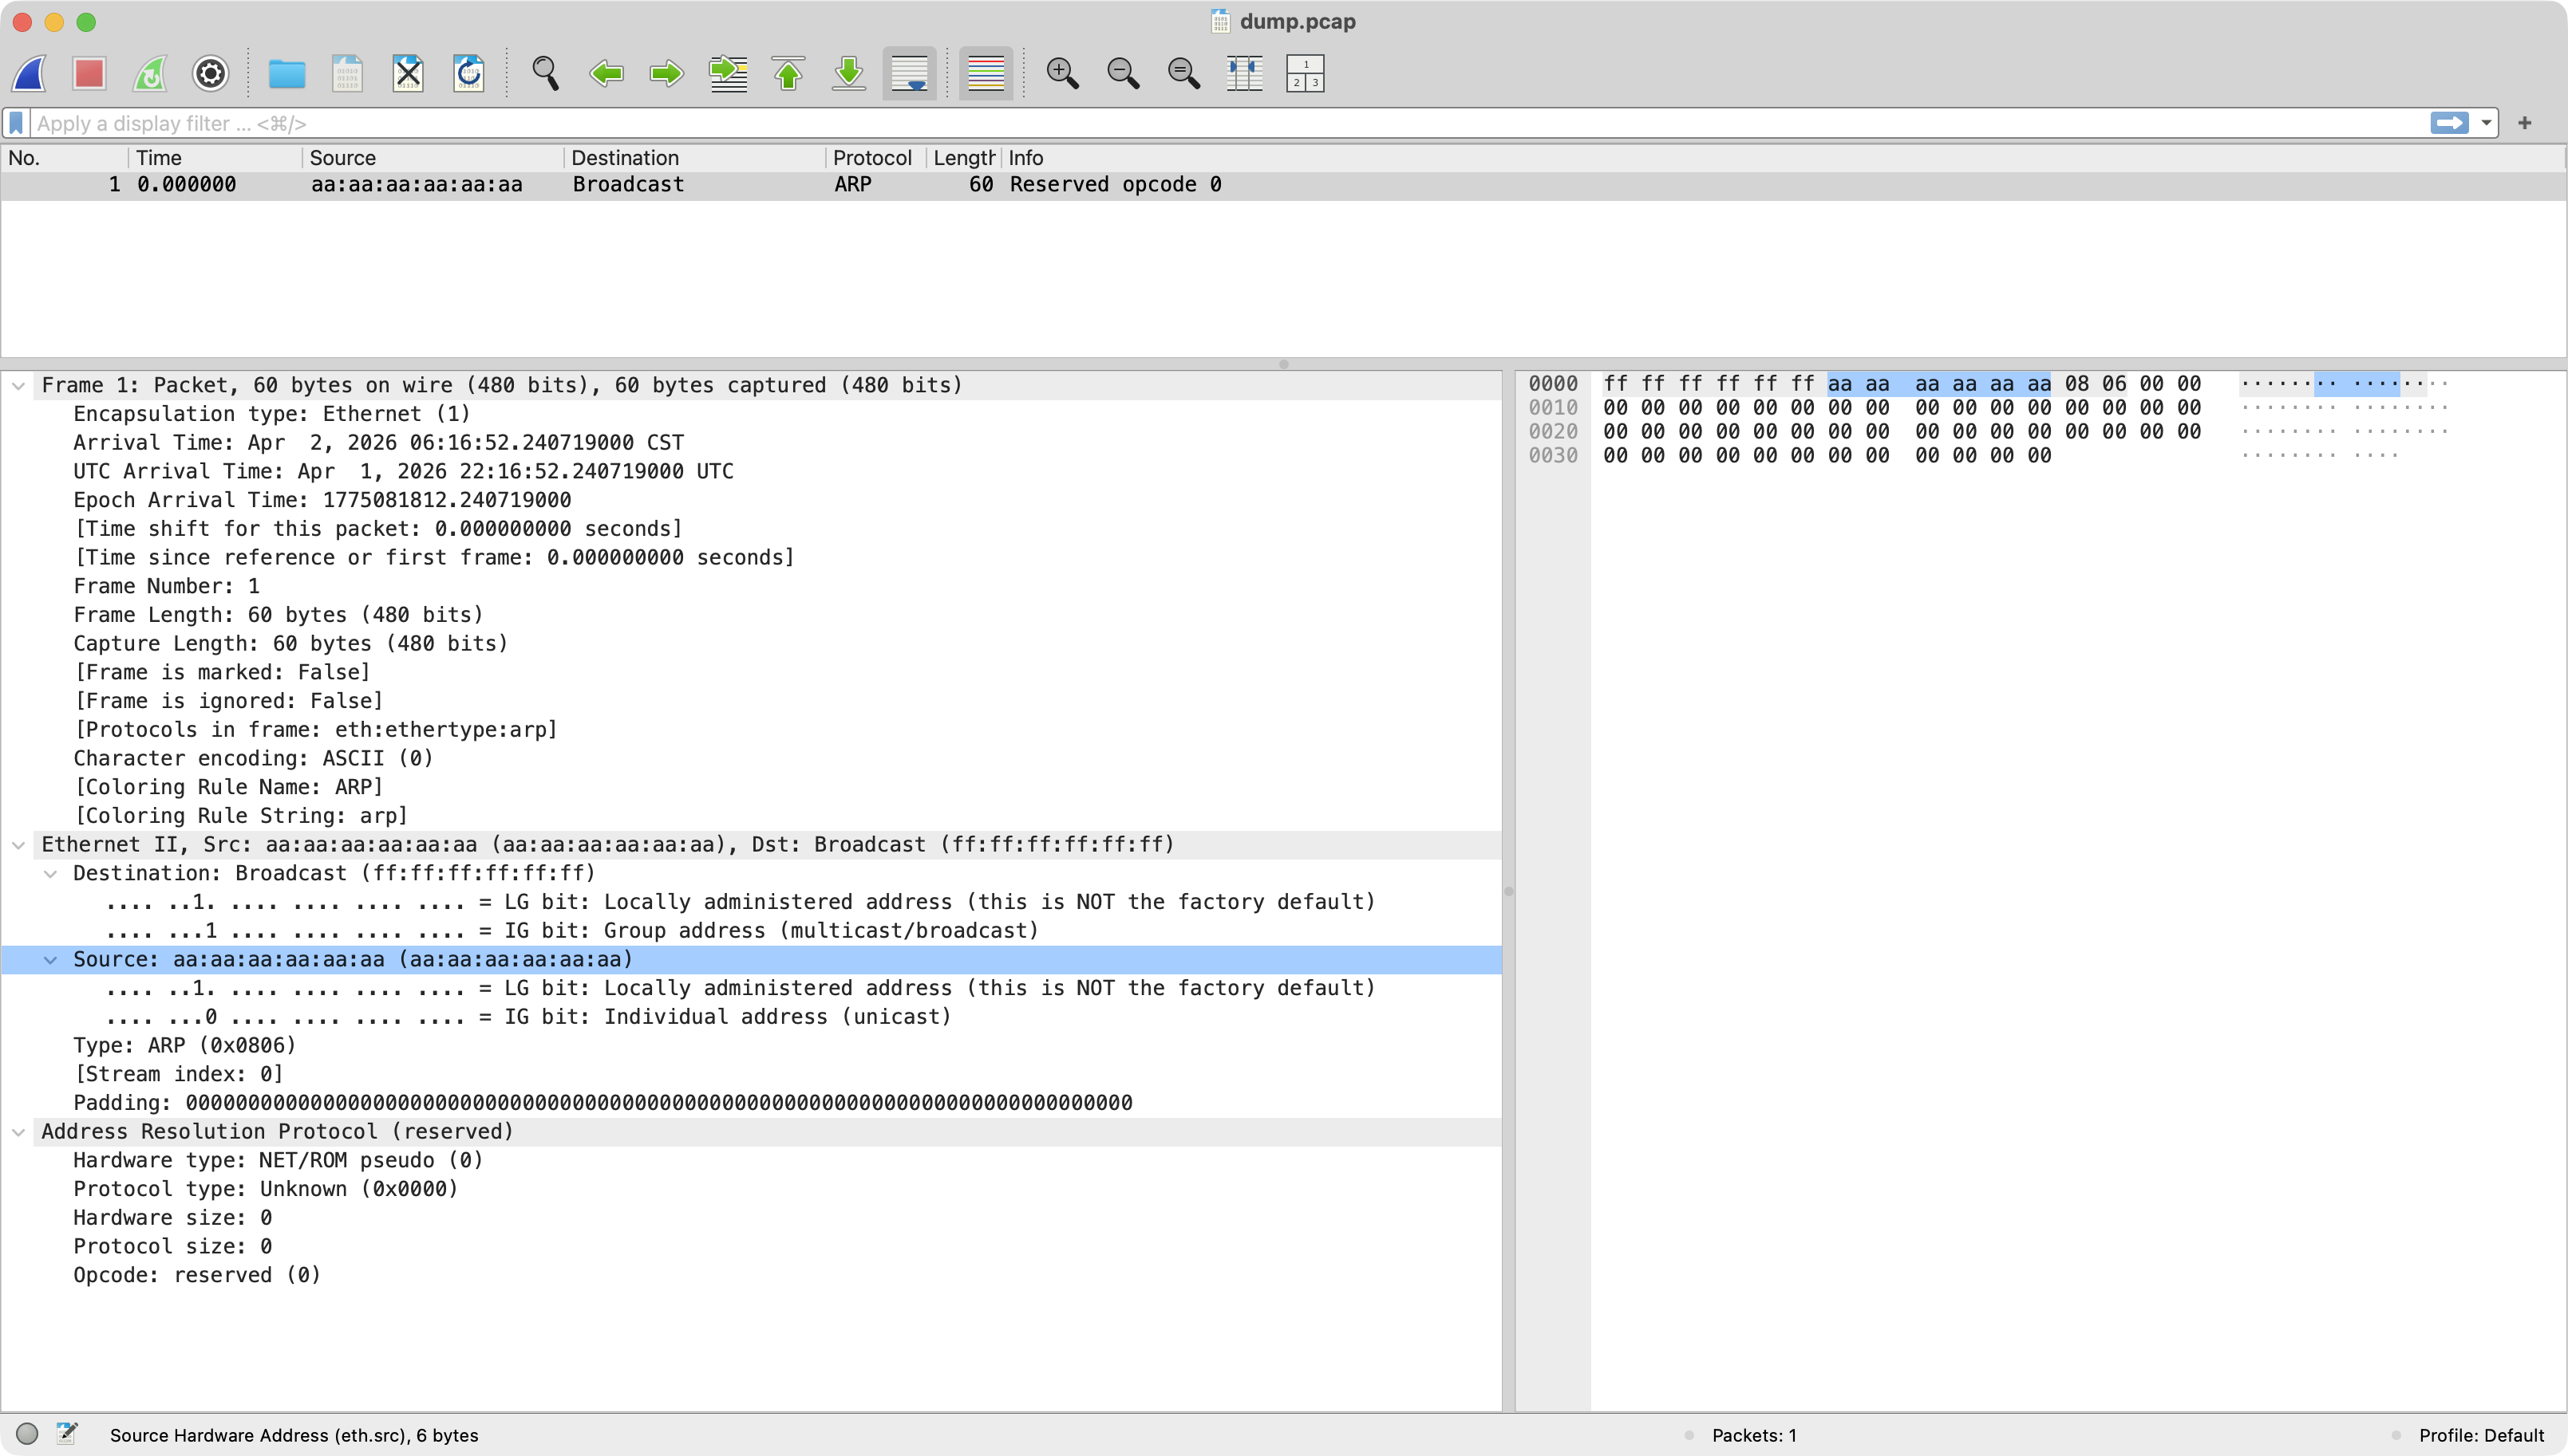Image resolution: width=2568 pixels, height=1456 pixels.
Task: Click the restart capture icon
Action: (150, 73)
